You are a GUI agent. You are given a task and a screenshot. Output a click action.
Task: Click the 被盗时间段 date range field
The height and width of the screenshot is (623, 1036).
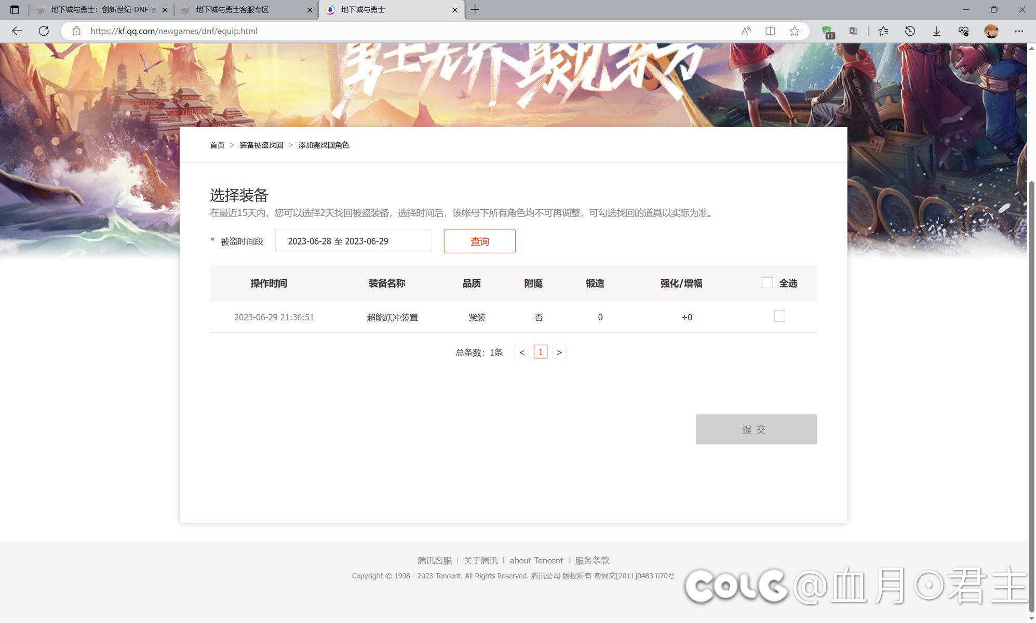click(354, 240)
